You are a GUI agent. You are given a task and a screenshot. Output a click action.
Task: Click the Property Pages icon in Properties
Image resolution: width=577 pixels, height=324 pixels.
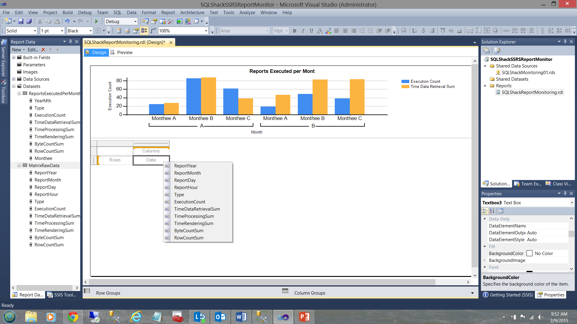pyautogui.click(x=501, y=211)
